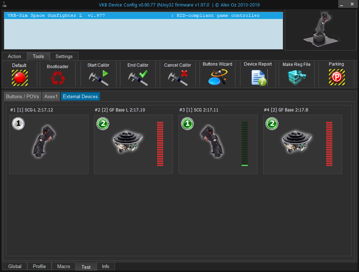
Task: Click the app icon in the title bar
Action: [4, 4]
